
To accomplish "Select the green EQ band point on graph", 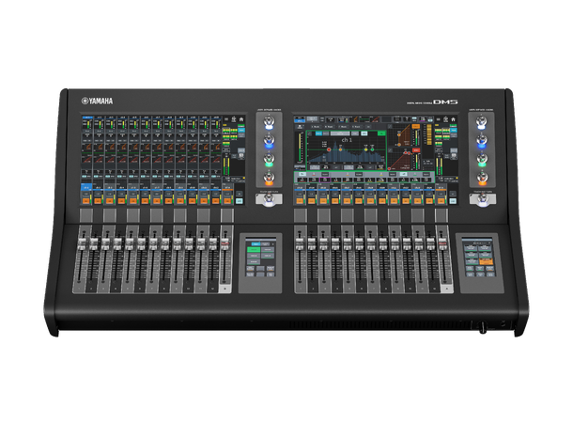I will pos(372,149).
